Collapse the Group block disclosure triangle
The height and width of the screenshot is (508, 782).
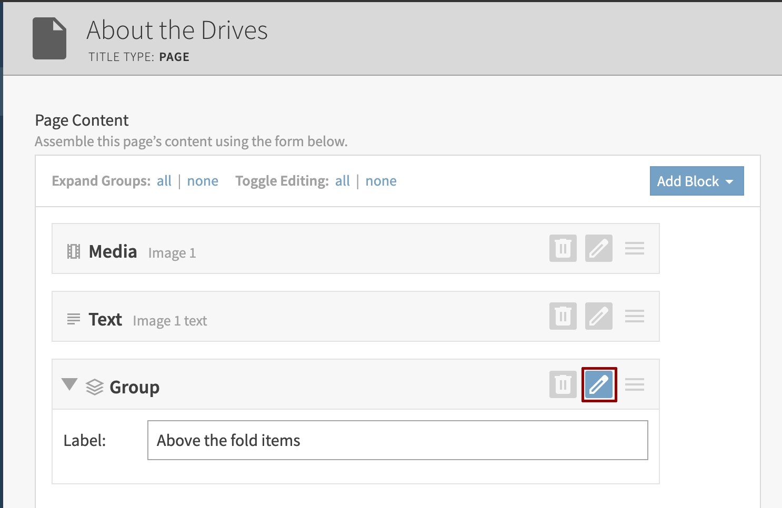click(x=69, y=384)
